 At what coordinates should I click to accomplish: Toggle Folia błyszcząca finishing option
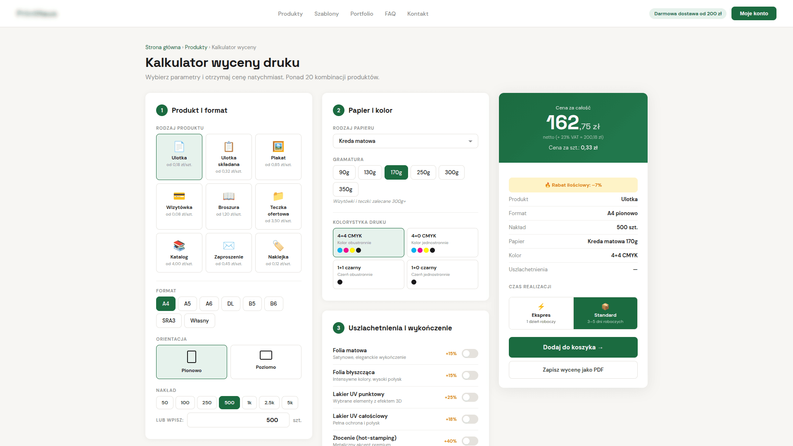(x=470, y=375)
